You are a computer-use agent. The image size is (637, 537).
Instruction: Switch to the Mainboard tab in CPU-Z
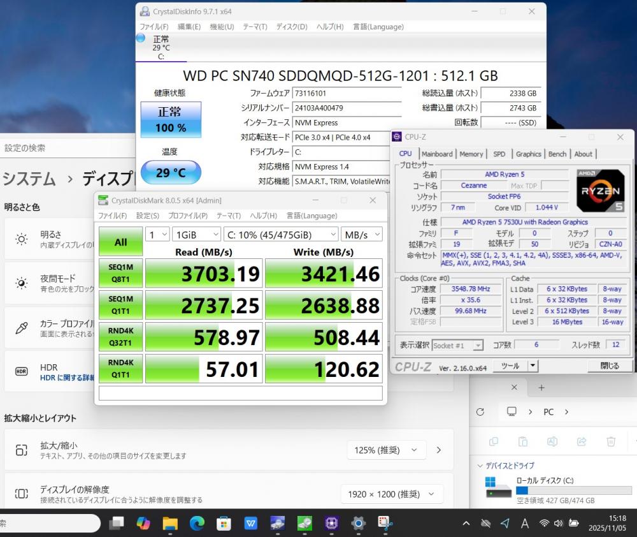coord(437,154)
